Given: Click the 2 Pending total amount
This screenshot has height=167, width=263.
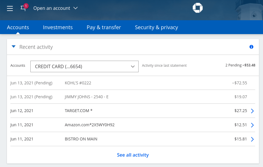Looking at the screenshot, I should (x=240, y=65).
